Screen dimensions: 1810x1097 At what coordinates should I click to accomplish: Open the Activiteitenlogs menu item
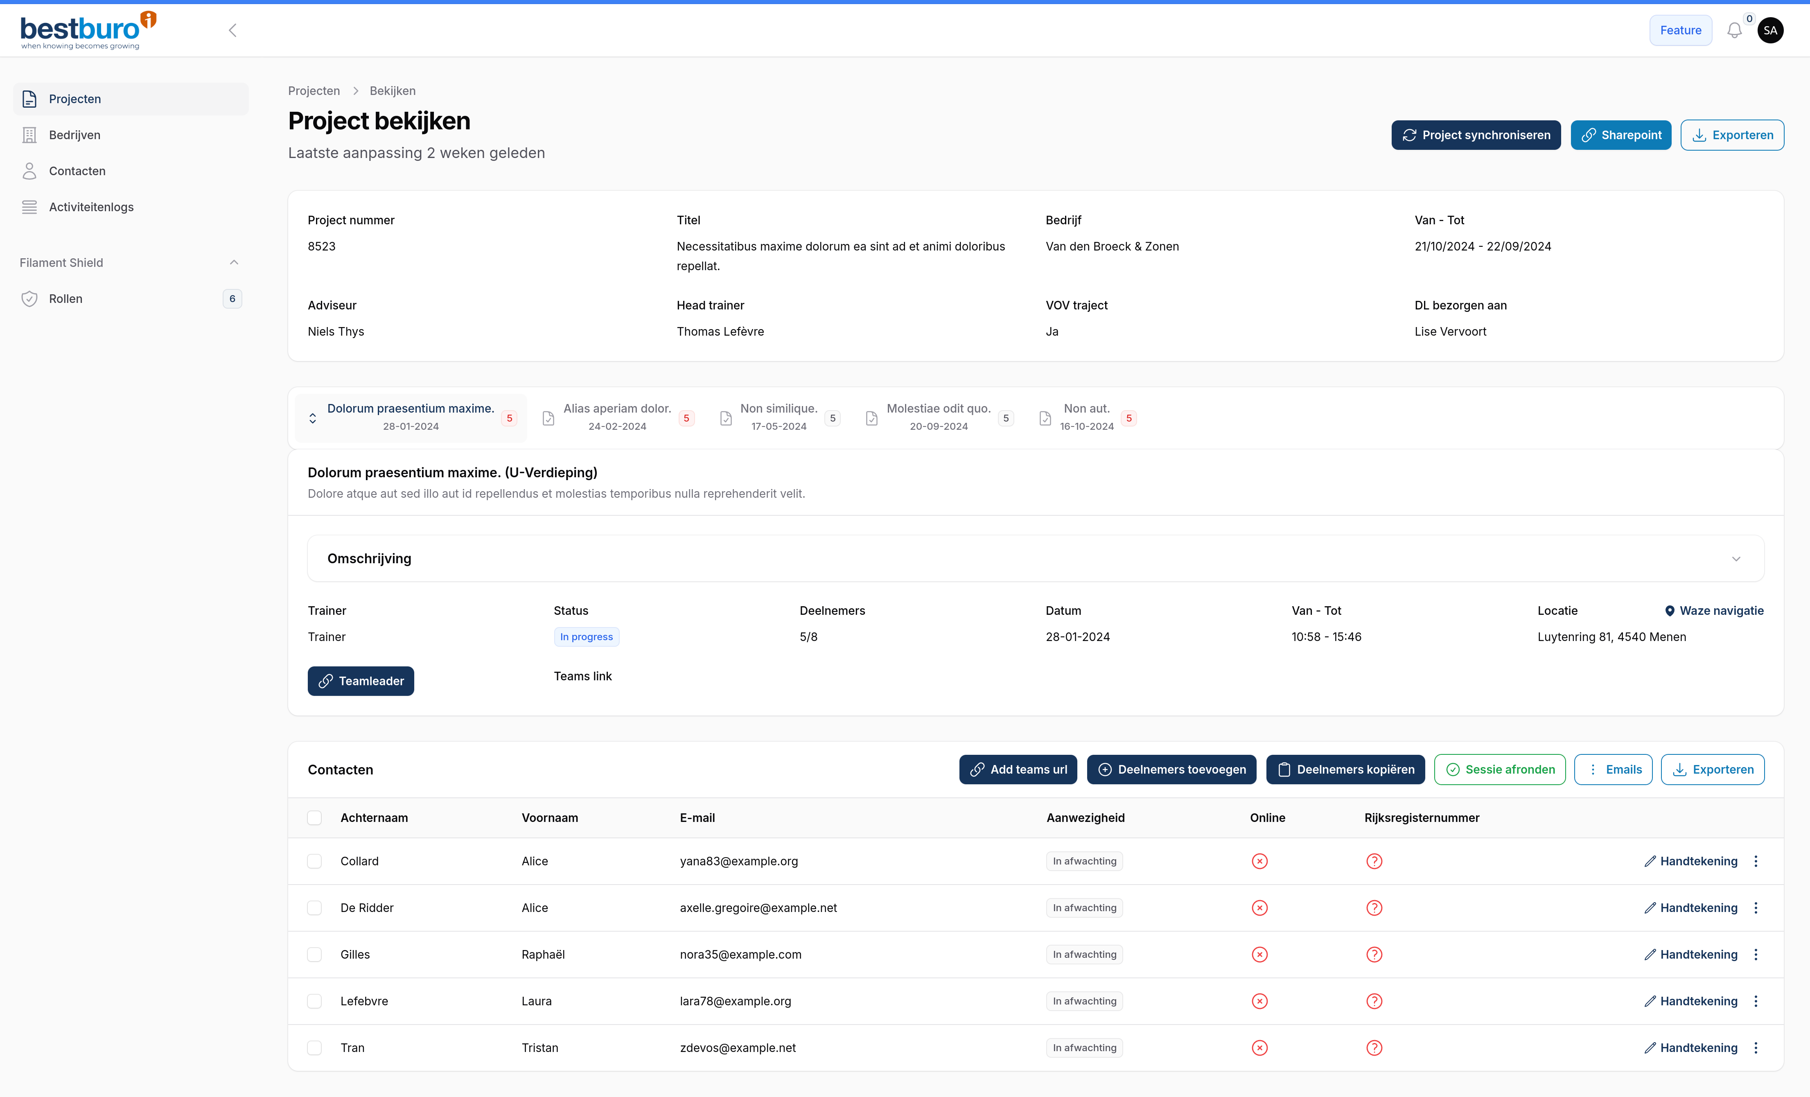click(x=91, y=207)
